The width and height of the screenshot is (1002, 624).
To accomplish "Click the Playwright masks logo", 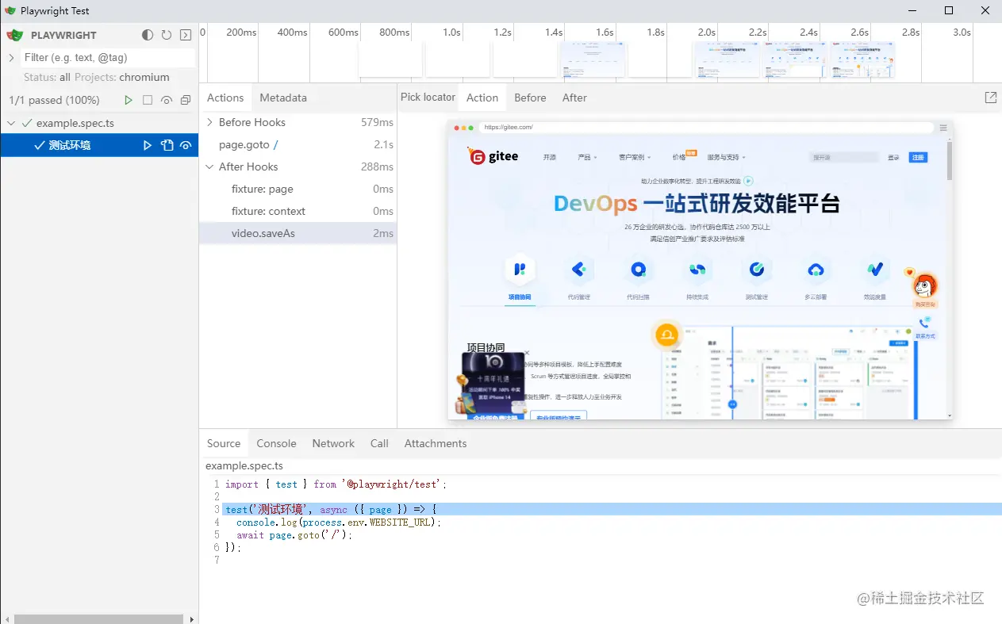I will pos(15,35).
